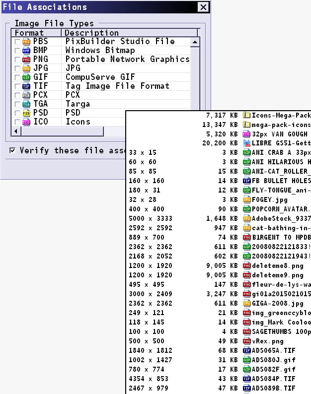Select Targa description text
Viewport: 311px width, 394px height.
click(x=78, y=104)
